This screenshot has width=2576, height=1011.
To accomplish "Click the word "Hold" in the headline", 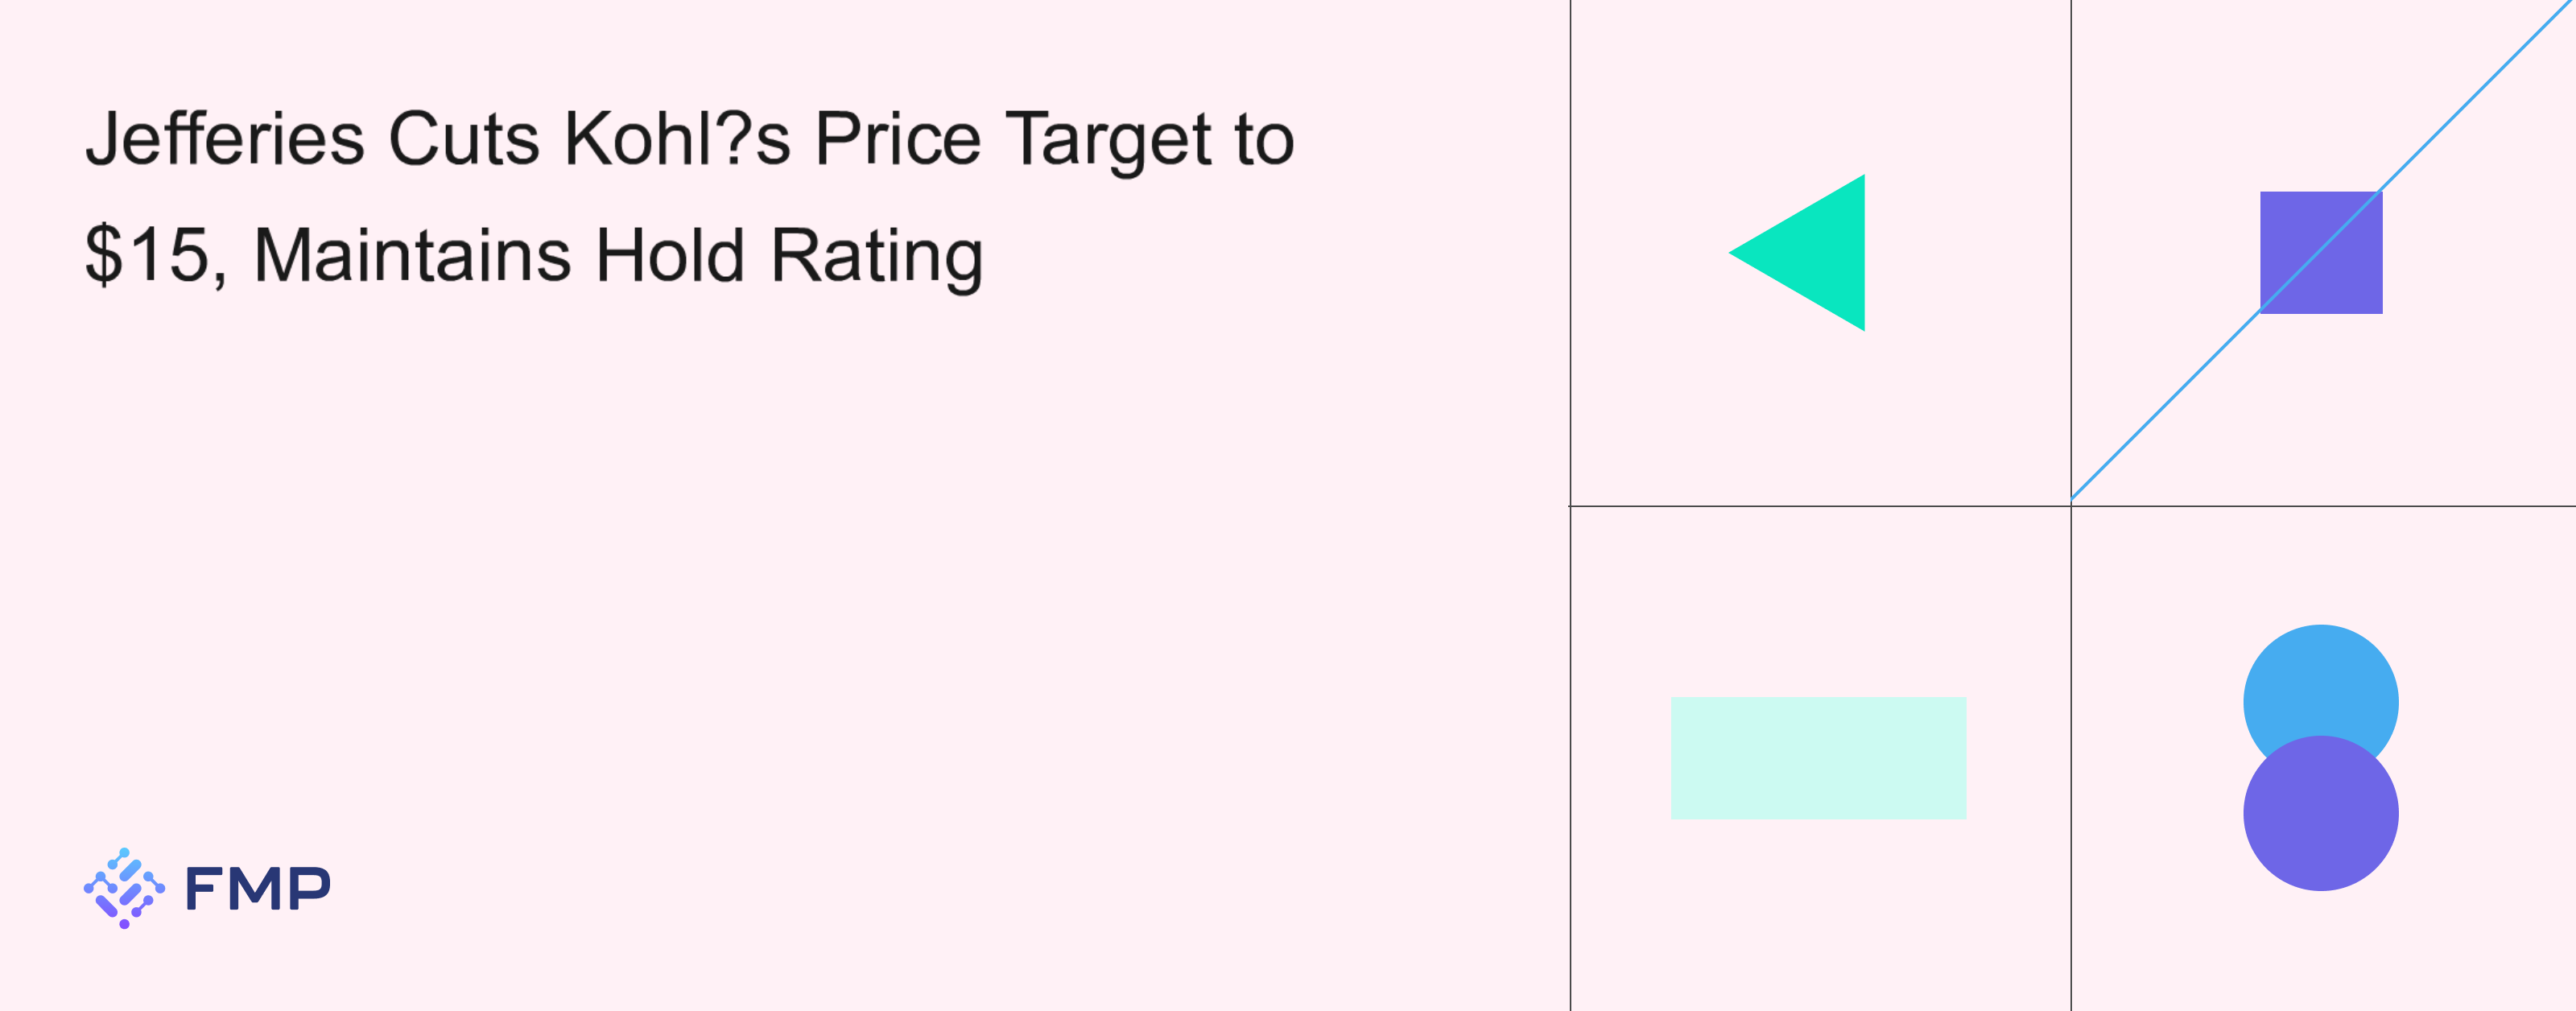I will pyautogui.click(x=670, y=256).
